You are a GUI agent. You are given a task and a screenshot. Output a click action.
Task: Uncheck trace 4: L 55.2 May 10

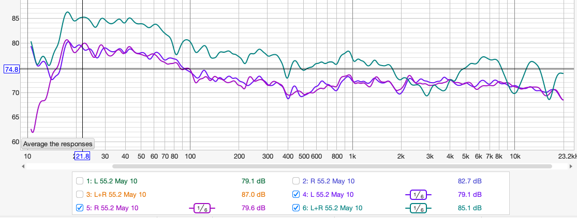pos(296,194)
